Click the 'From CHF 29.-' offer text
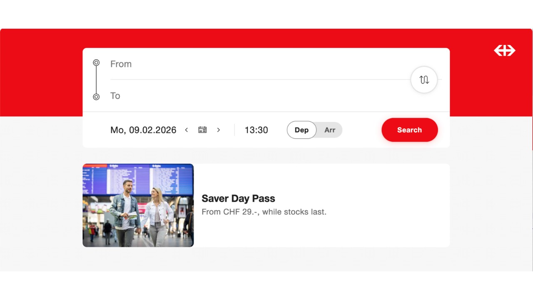 (264, 212)
